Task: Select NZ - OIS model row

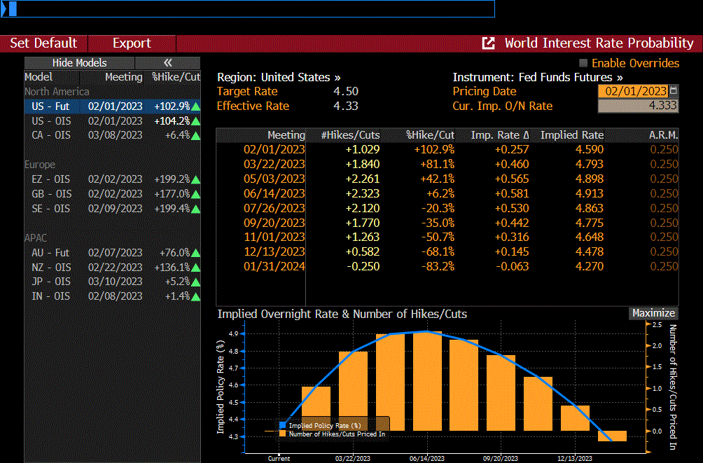Action: pos(112,268)
